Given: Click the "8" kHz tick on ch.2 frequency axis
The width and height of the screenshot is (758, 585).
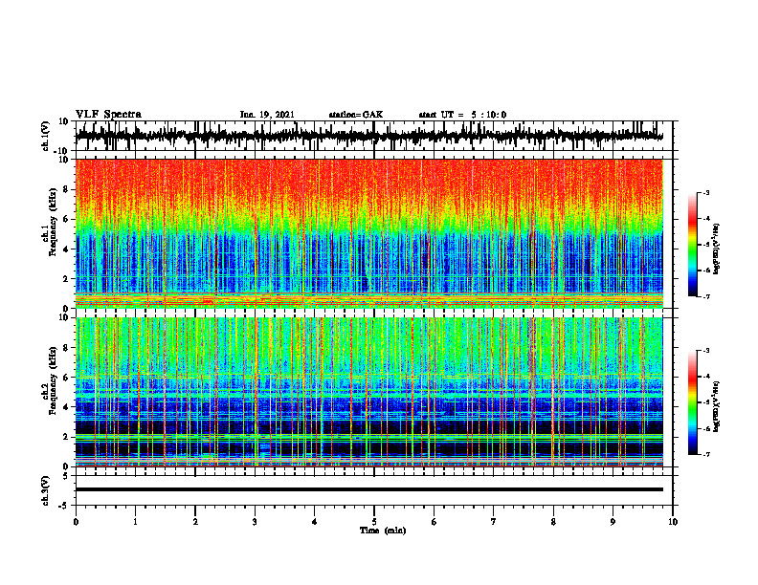Looking at the screenshot, I should [66, 348].
